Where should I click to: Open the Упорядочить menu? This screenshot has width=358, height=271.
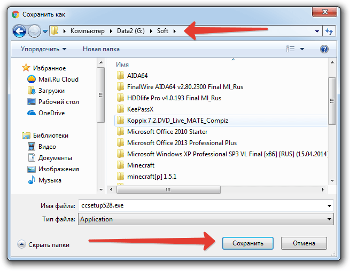(x=43, y=49)
